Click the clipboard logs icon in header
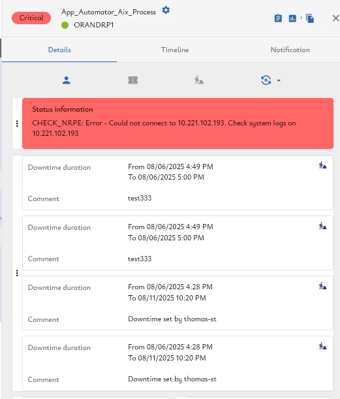340x399 pixels. pos(278,18)
